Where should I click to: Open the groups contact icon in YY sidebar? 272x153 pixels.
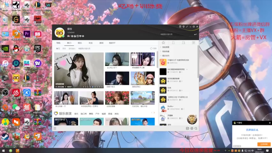(183, 43)
